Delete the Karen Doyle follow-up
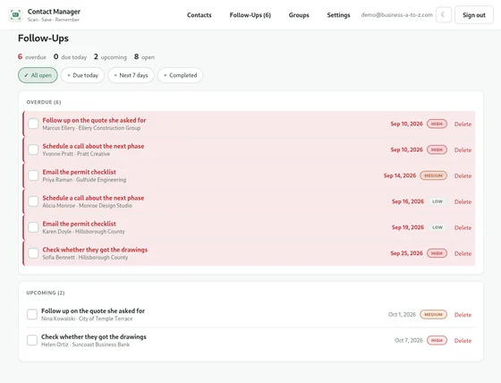 (463, 227)
